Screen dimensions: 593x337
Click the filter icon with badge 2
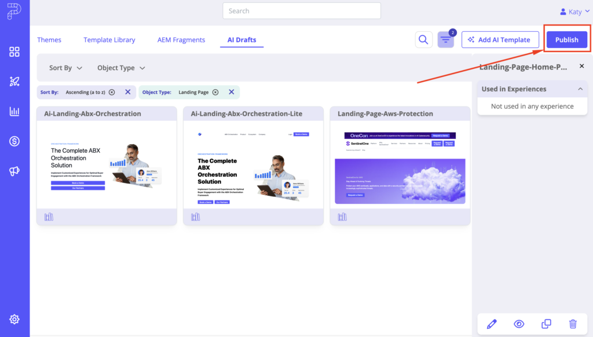click(445, 39)
